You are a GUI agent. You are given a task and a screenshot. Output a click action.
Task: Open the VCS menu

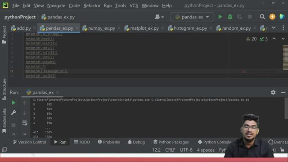coord(134,6)
